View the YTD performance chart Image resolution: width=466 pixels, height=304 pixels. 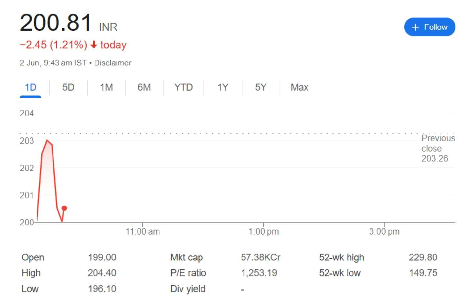click(184, 87)
